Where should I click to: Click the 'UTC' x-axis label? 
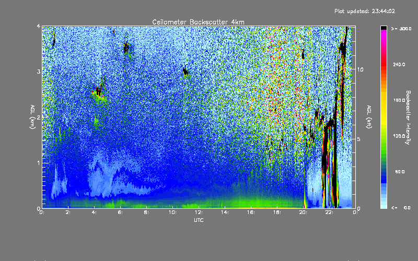tap(199, 220)
